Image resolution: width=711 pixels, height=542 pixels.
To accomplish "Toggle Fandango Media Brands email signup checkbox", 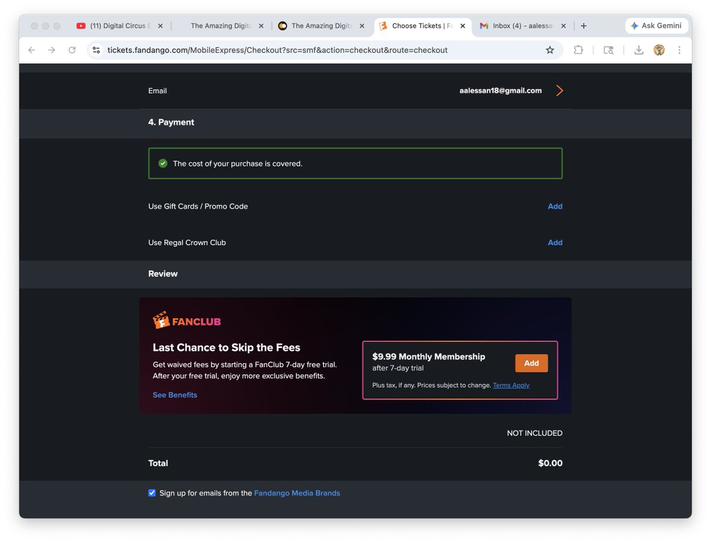I will (152, 493).
